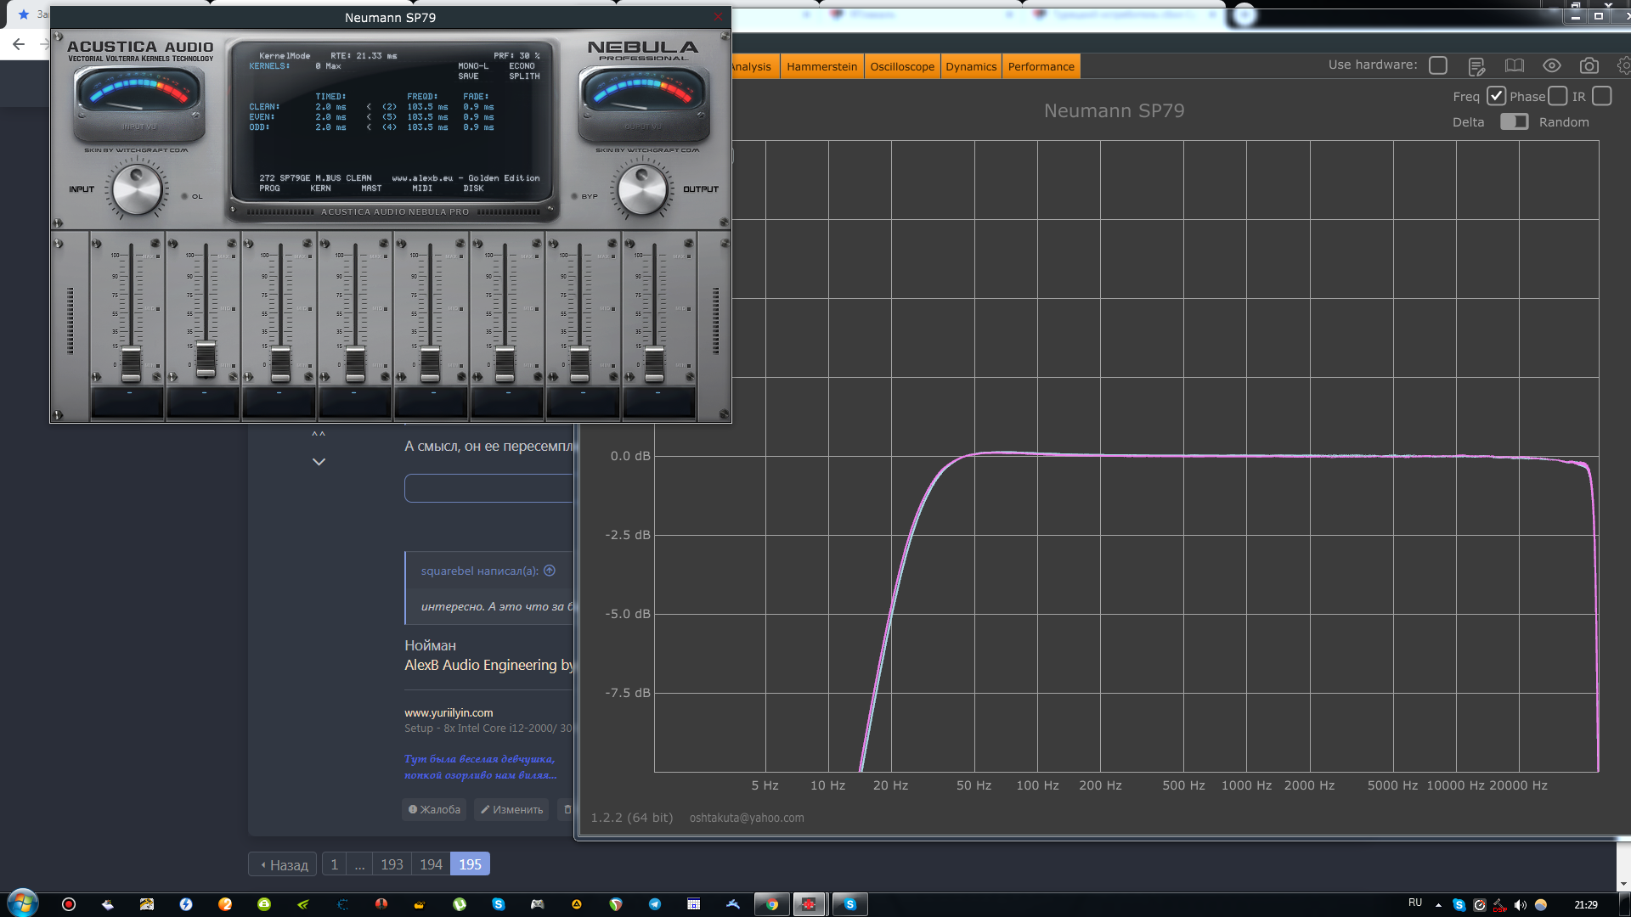The image size is (1631, 917).
Task: Click the forum scrollbar down arrow
Action: [x=1623, y=884]
